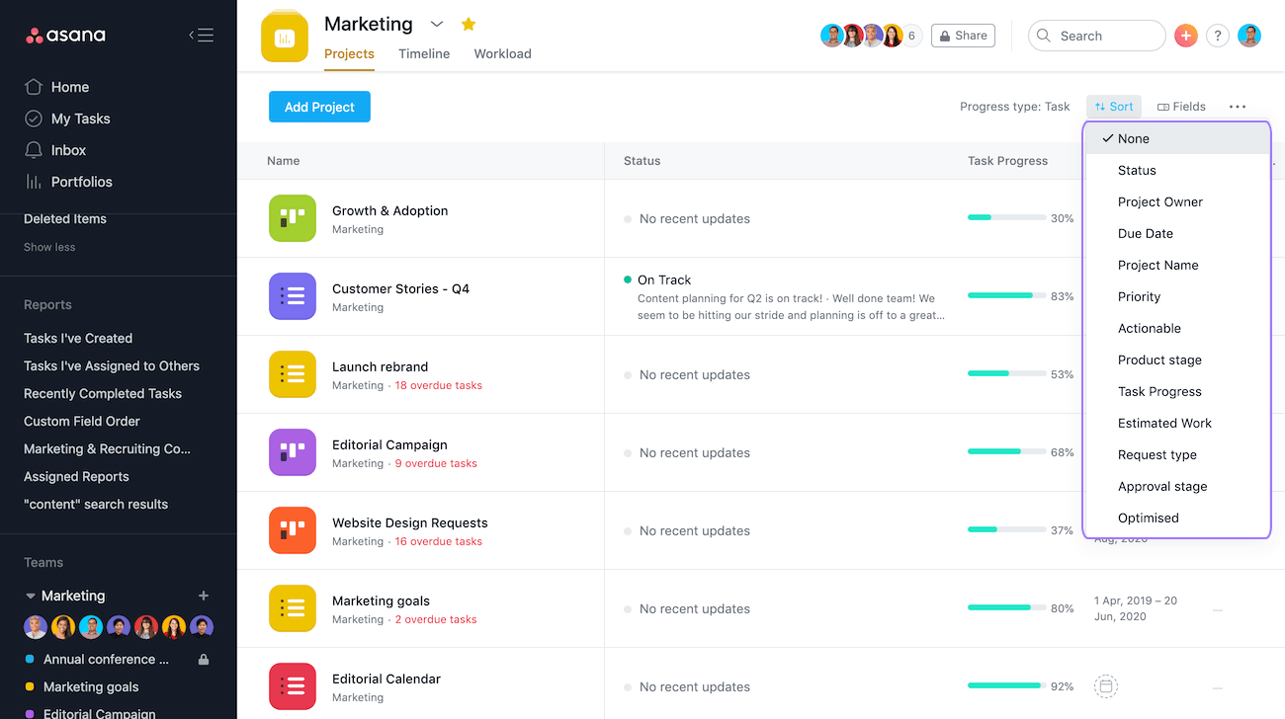Open the Fields options
This screenshot has width=1285, height=719.
pyautogui.click(x=1181, y=107)
